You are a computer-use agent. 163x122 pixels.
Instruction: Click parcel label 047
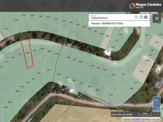[56, 19]
